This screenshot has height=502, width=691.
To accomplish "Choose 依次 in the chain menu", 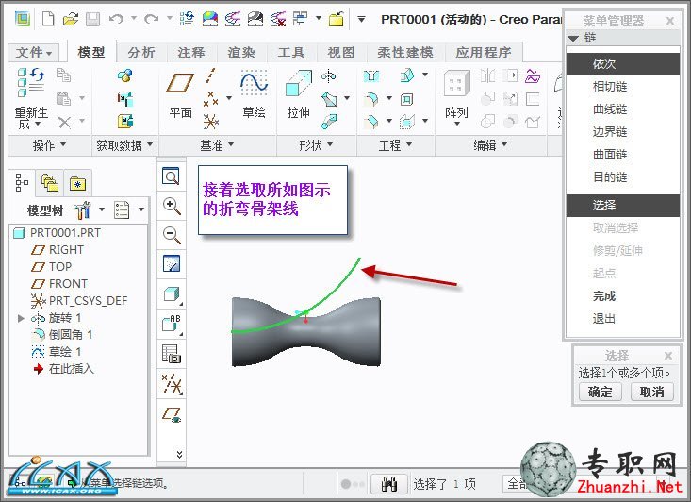I will (623, 64).
